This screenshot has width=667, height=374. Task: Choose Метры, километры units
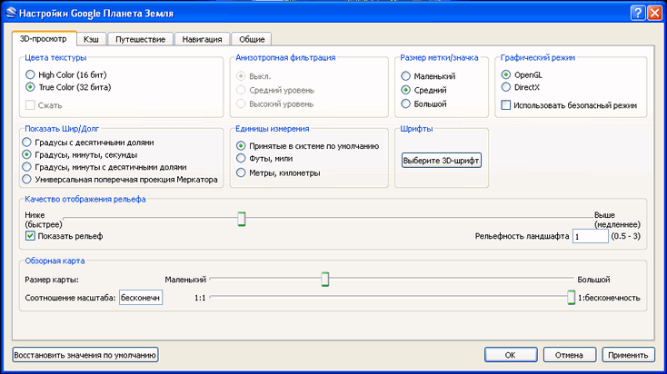click(x=278, y=173)
